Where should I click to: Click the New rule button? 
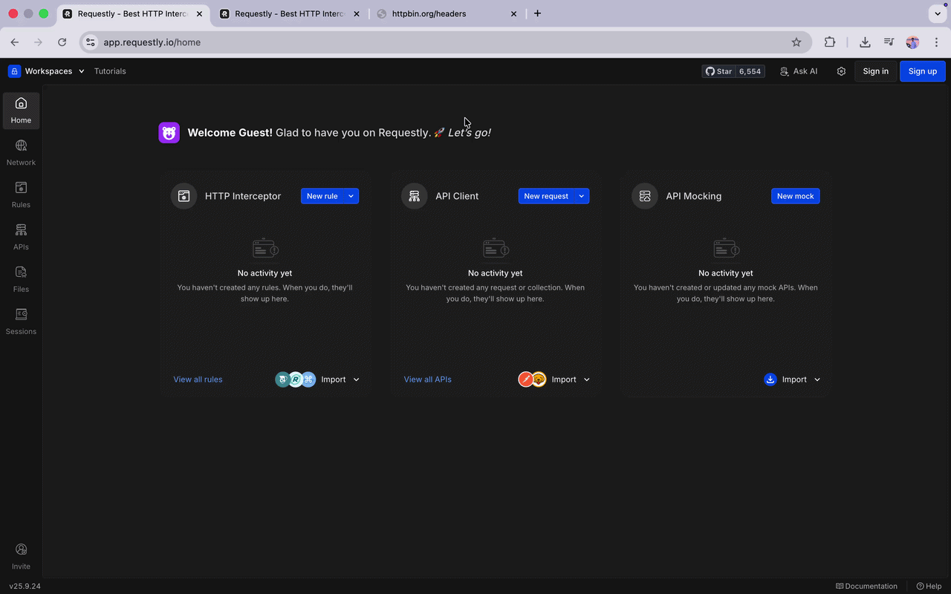coord(322,196)
